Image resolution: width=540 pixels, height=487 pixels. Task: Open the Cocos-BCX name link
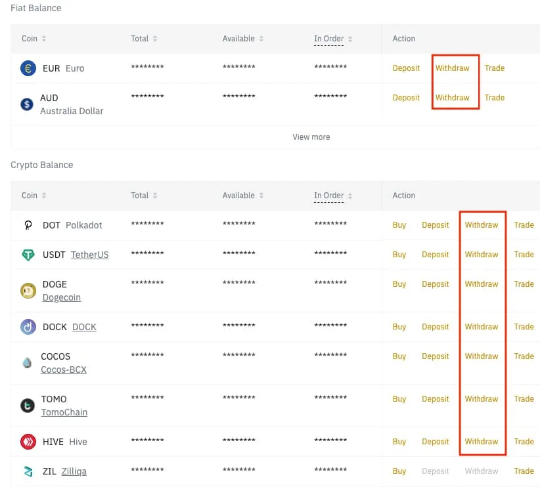pos(64,370)
